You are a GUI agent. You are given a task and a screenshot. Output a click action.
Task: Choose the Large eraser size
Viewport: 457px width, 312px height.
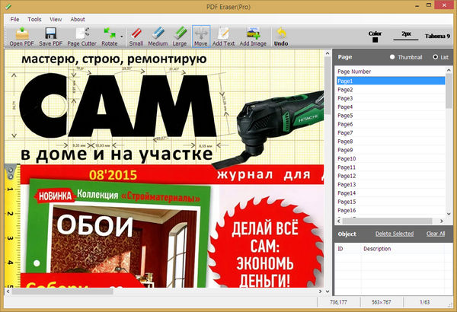click(x=179, y=35)
